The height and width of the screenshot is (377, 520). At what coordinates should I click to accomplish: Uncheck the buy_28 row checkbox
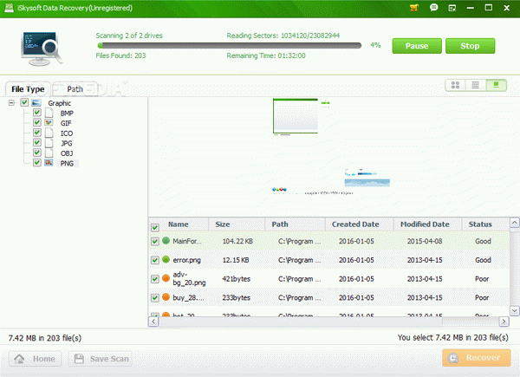pyautogui.click(x=155, y=298)
